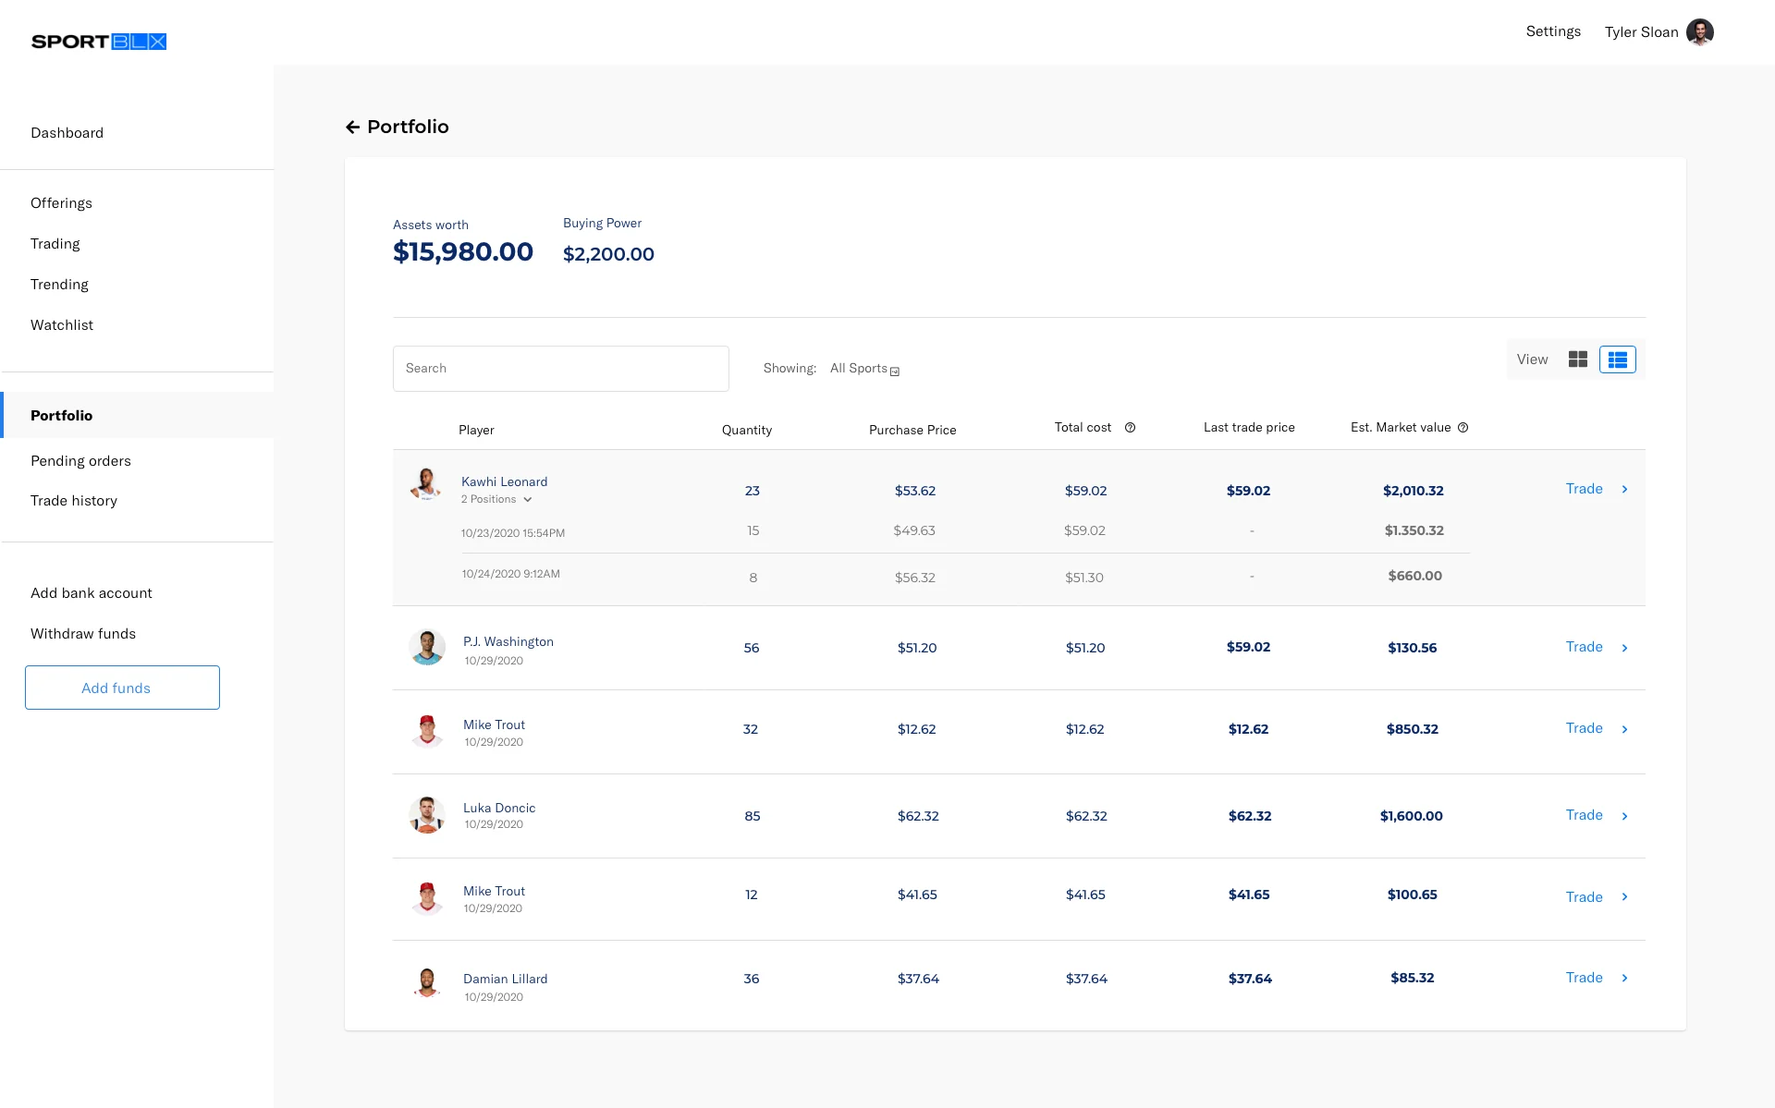Switch to list view icon
This screenshot has width=1775, height=1108.
pos(1617,359)
